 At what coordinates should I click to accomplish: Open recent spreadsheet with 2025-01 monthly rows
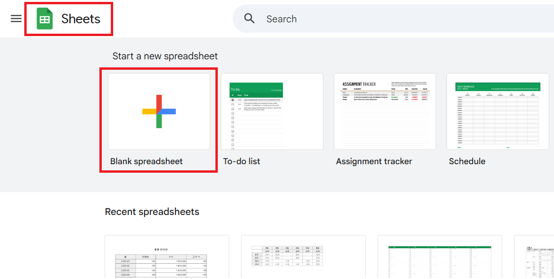[167, 257]
